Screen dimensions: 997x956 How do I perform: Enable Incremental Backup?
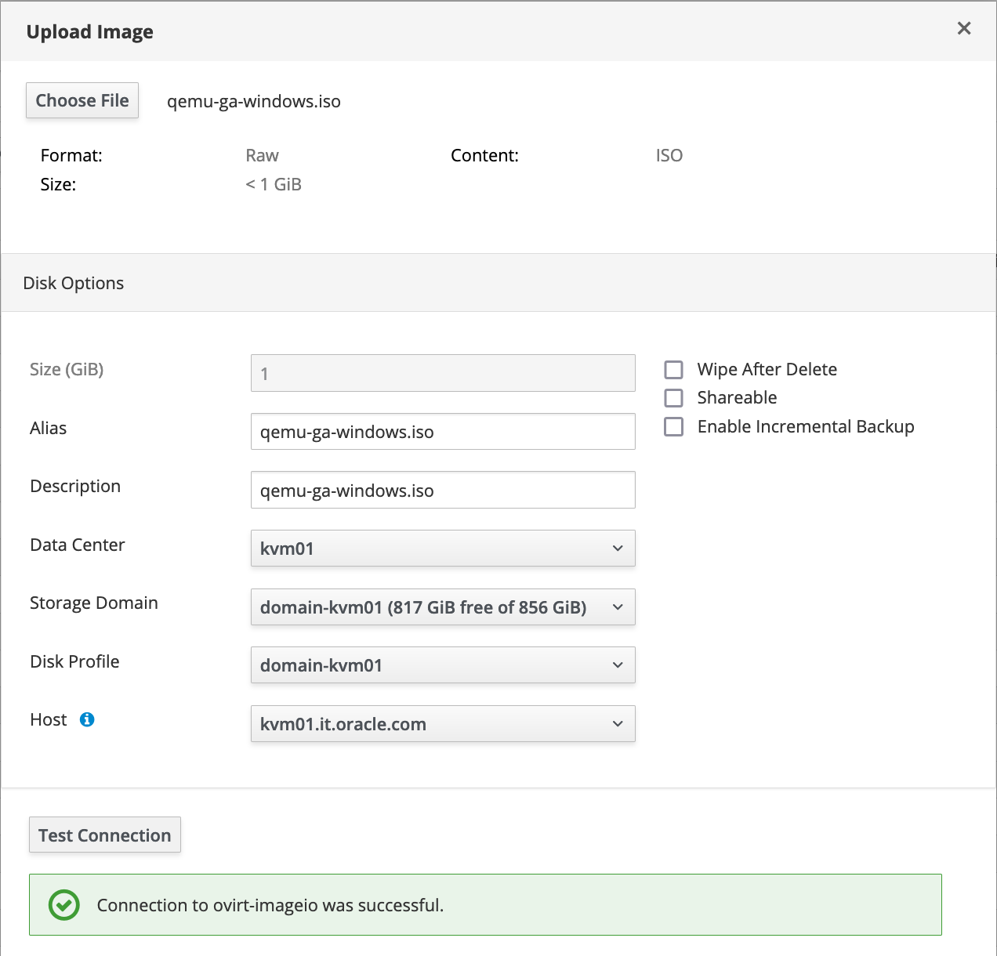tap(673, 427)
